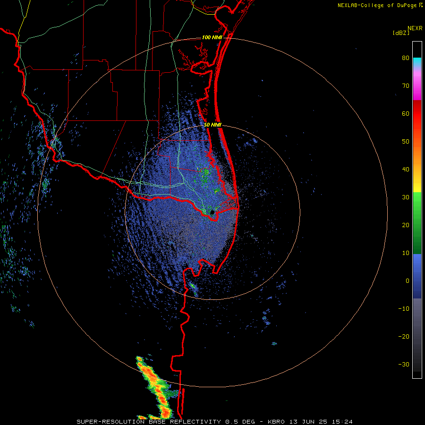Click the 20 value on the dBZ scale
The image size is (425, 425).
pyautogui.click(x=406, y=225)
